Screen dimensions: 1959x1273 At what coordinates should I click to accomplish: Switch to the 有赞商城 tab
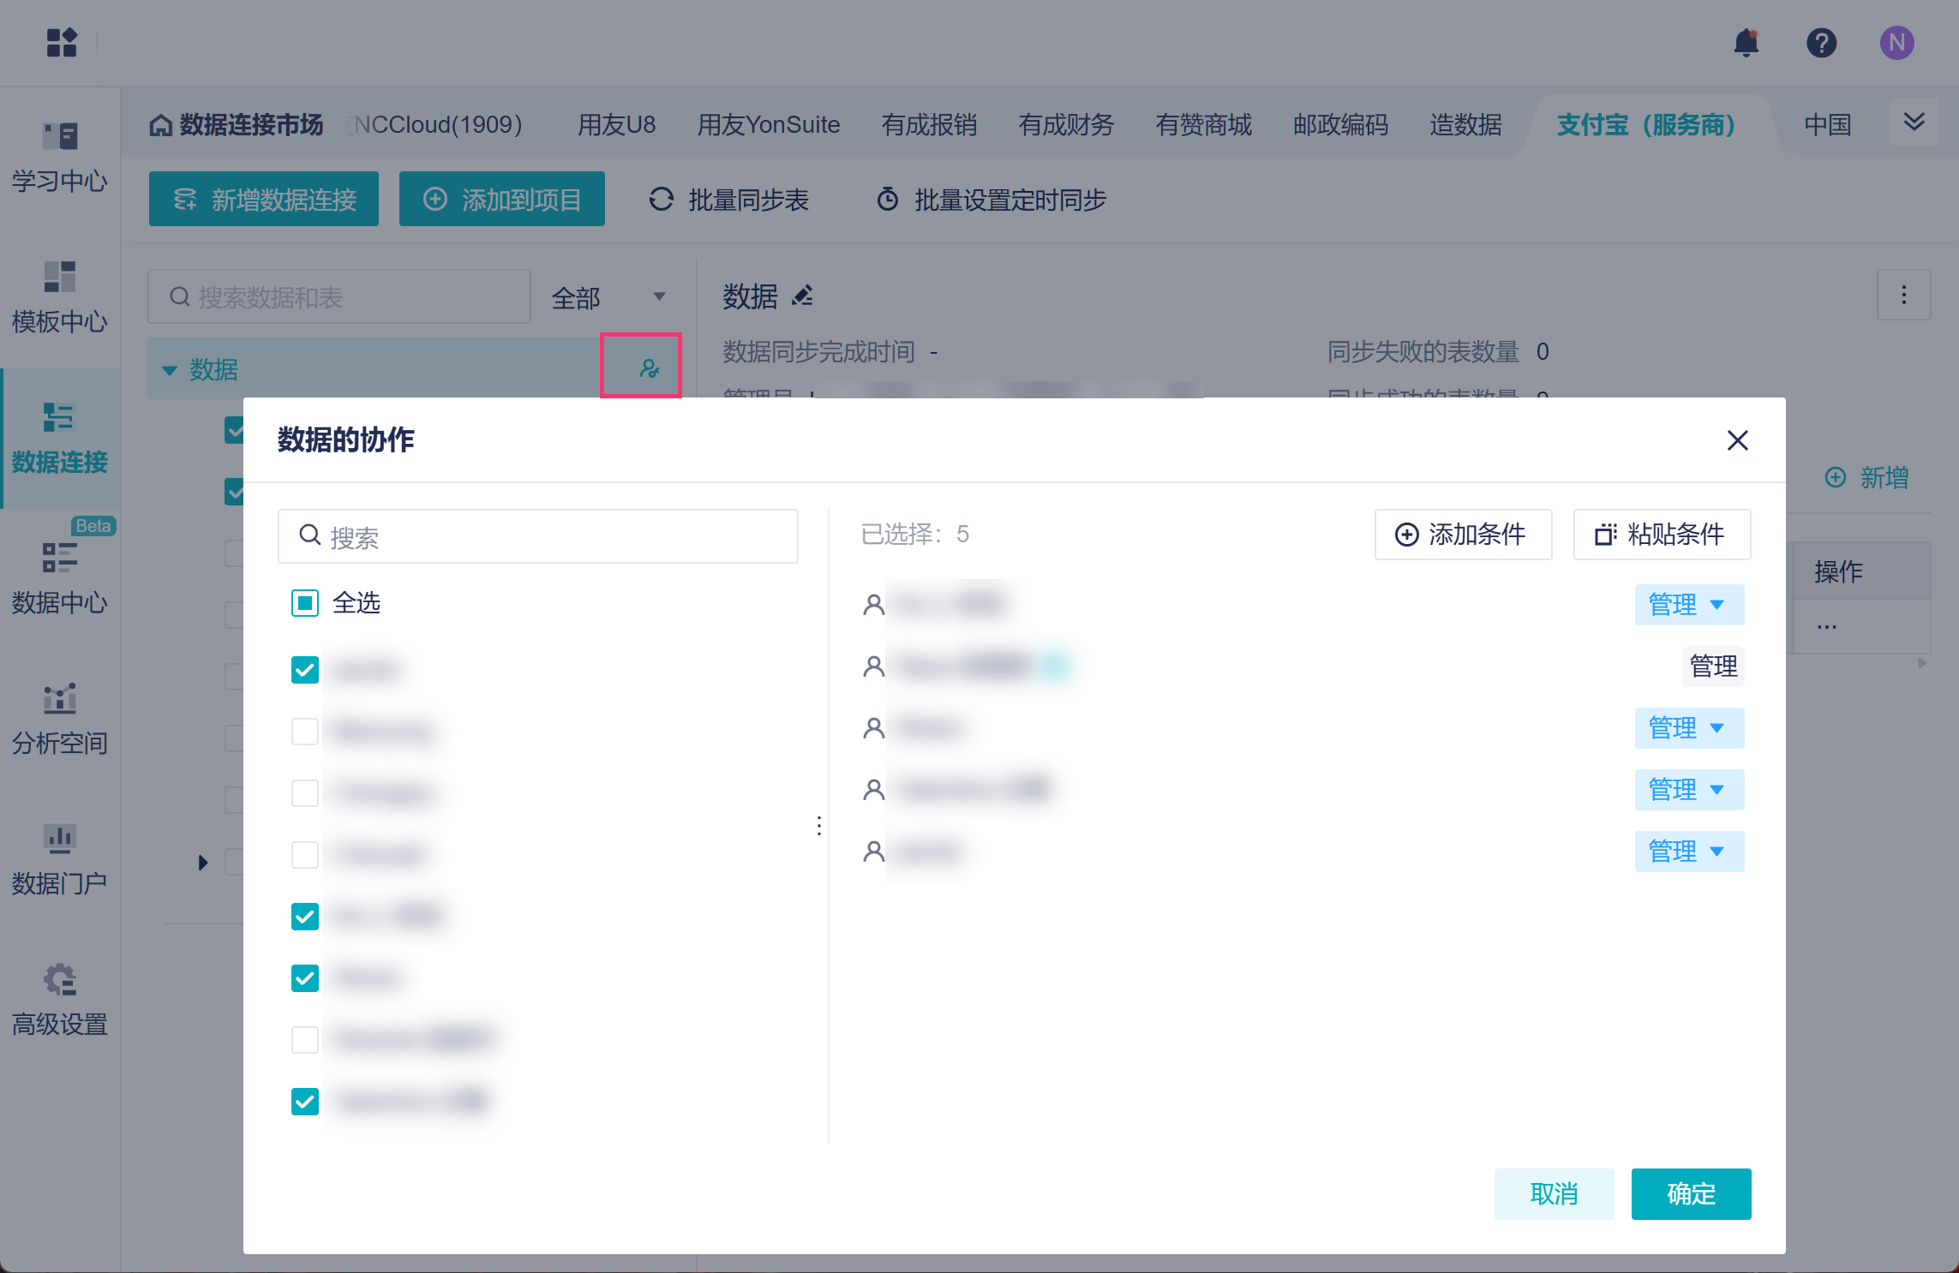click(1203, 125)
